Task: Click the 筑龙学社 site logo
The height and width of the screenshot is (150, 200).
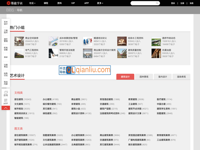Action: click(x=14, y=3)
